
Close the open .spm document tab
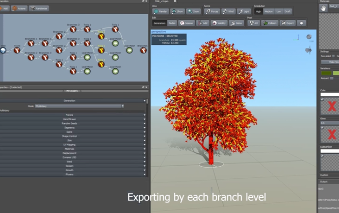click(175, 2)
